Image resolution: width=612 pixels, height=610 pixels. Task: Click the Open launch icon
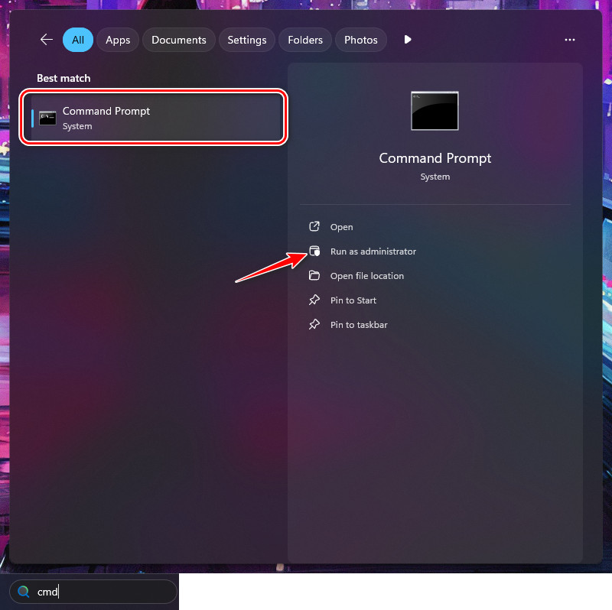[x=314, y=227]
